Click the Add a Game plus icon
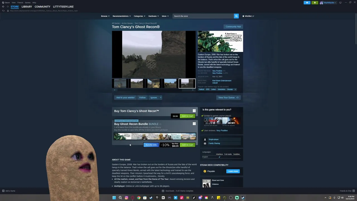Screen dimensions: 357x201 pos(3,191)
